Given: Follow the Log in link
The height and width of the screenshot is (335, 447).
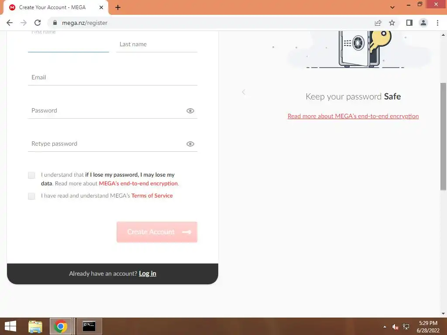Looking at the screenshot, I should (x=148, y=273).
